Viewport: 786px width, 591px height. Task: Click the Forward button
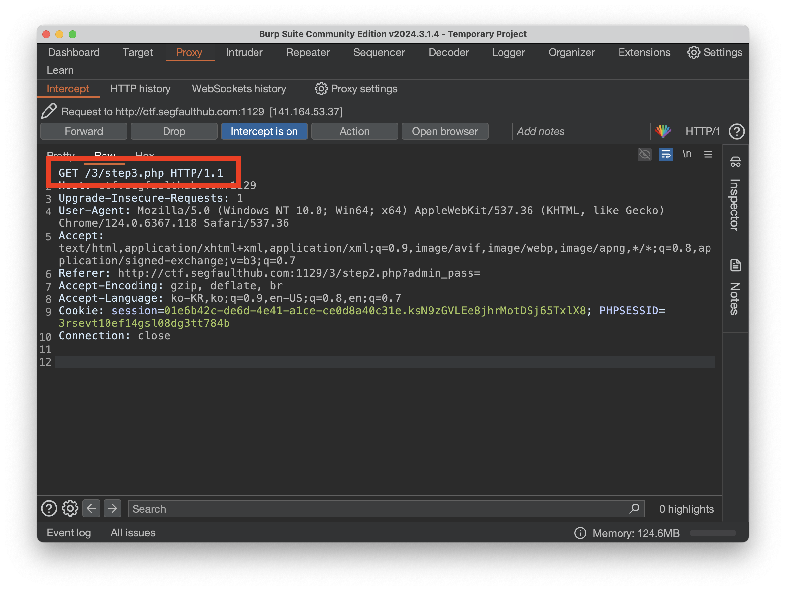tap(83, 131)
